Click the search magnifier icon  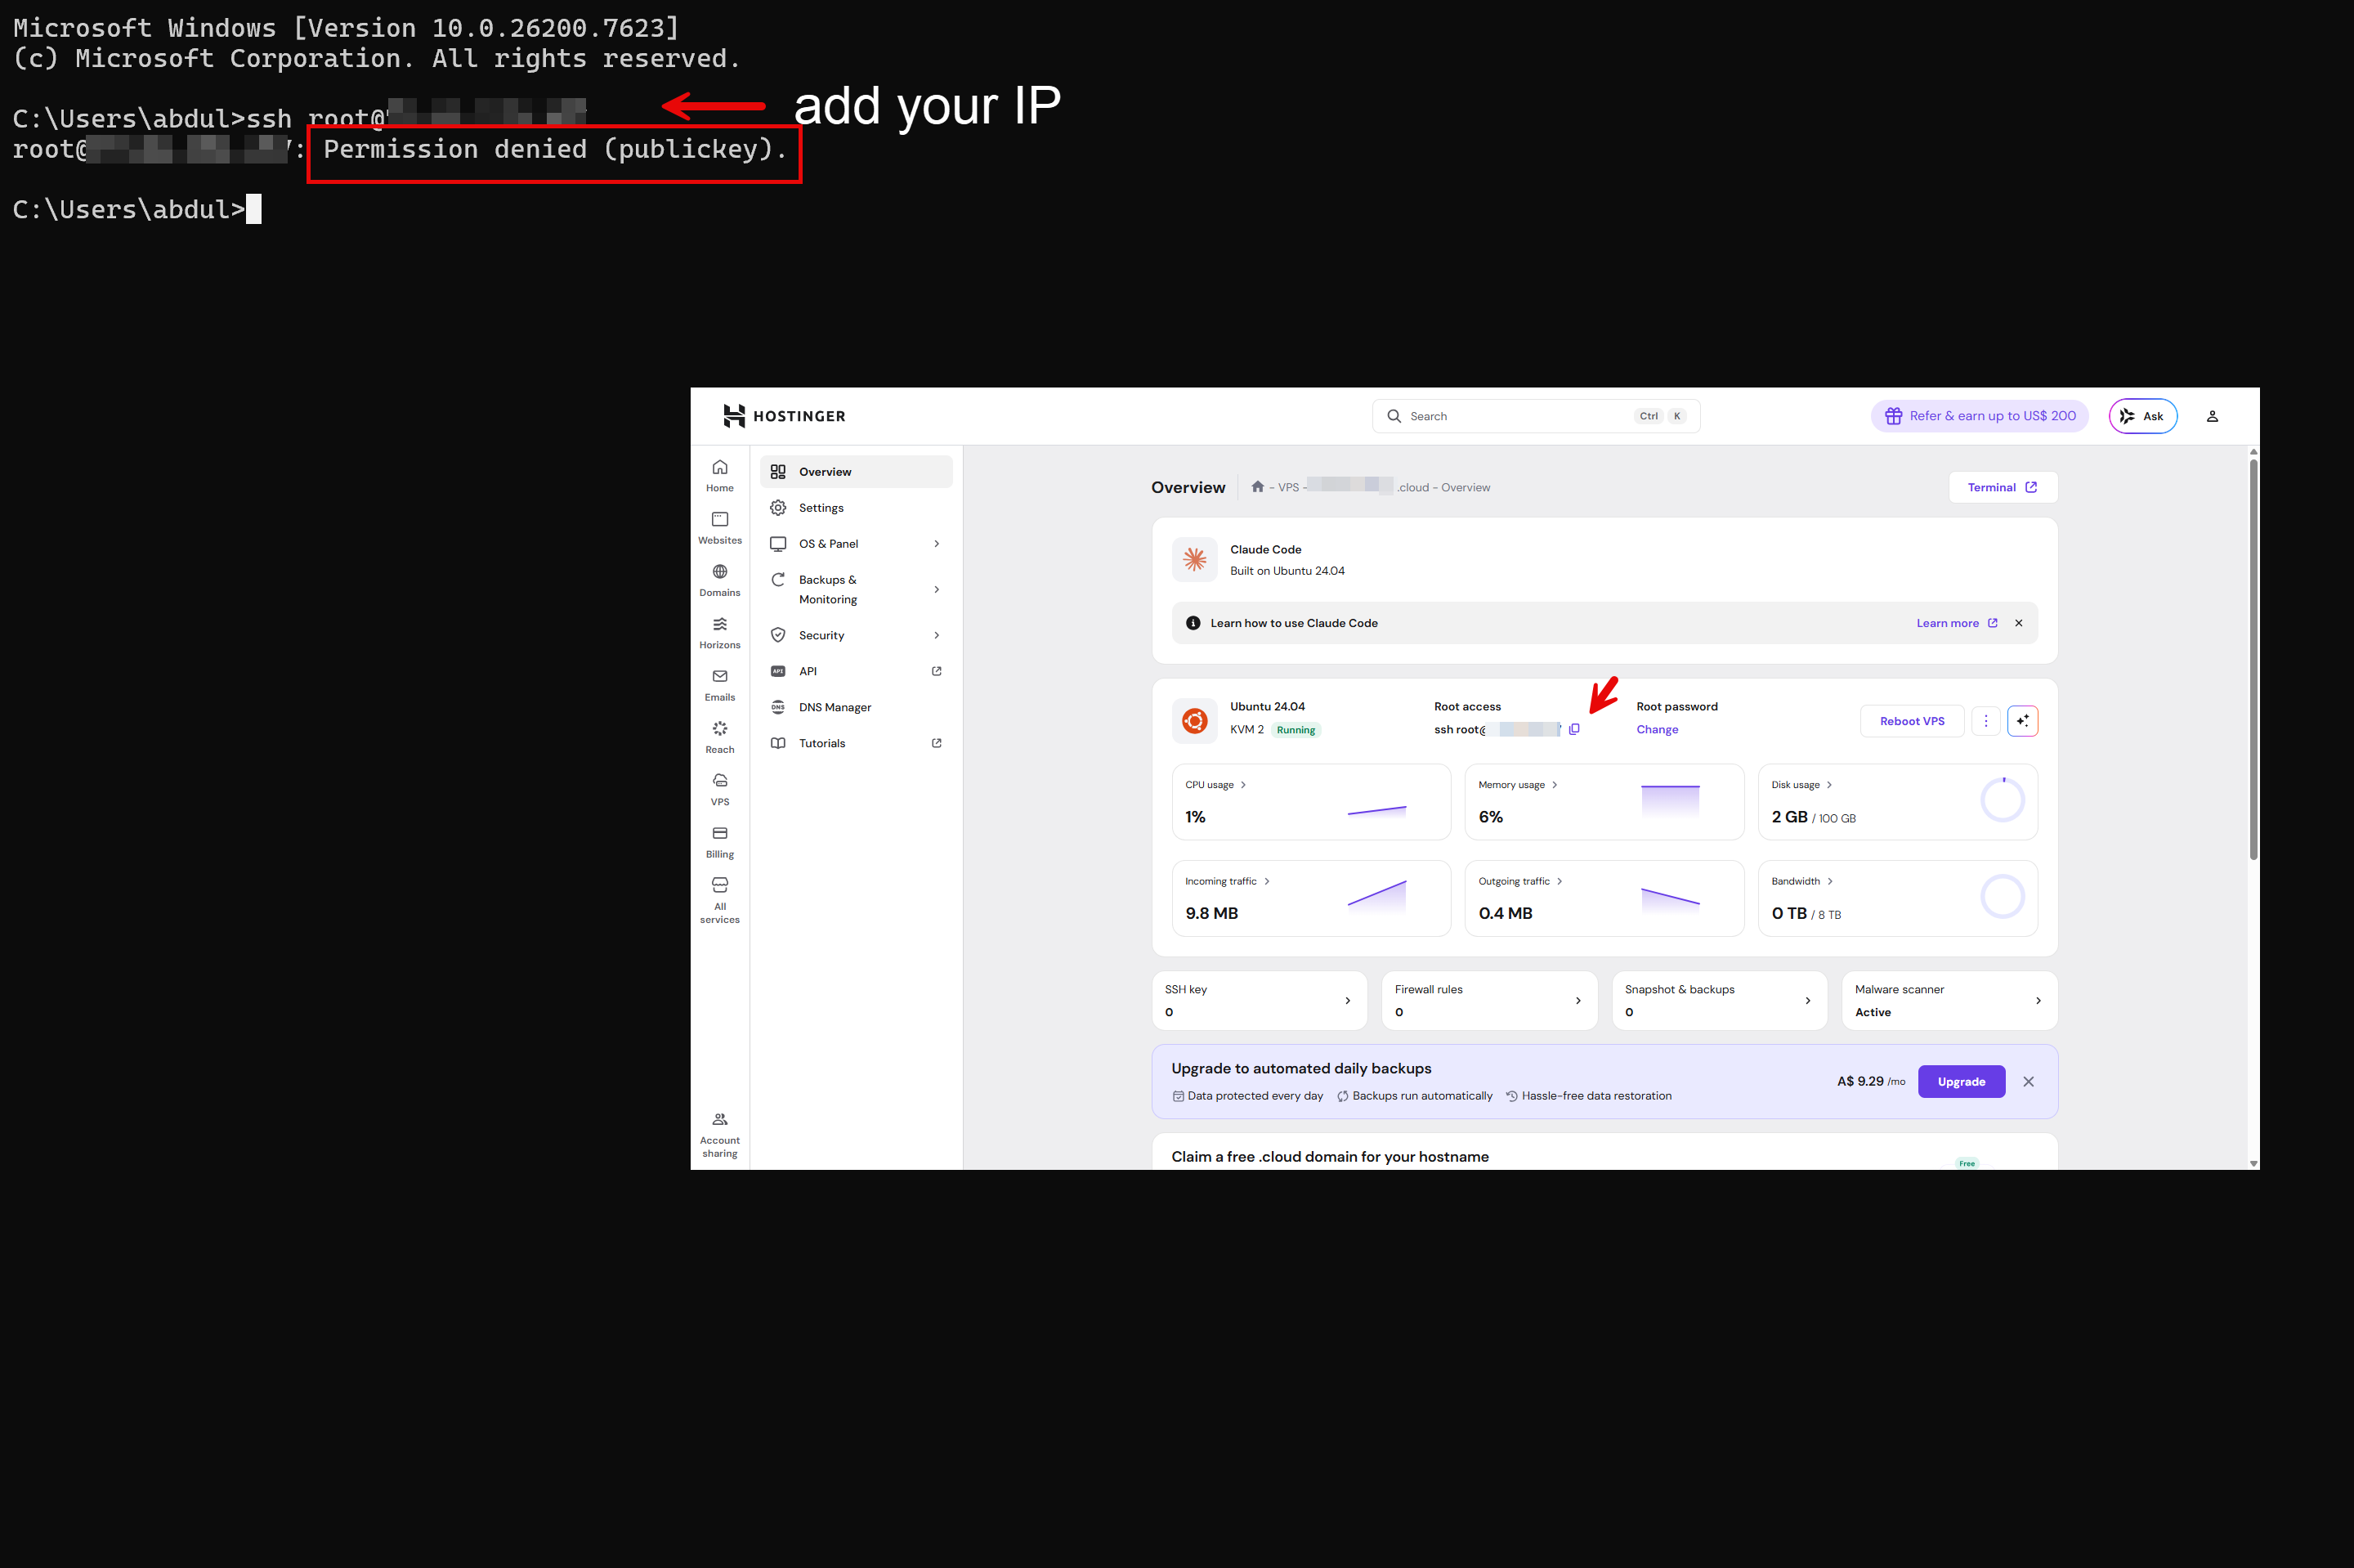point(1394,416)
